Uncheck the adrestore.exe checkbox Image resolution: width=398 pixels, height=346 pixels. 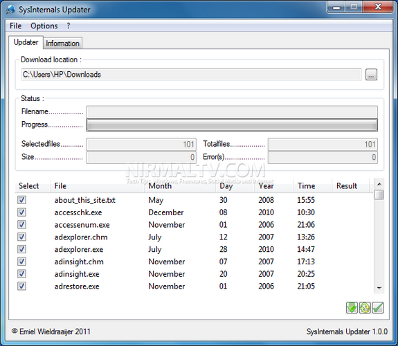[21, 286]
